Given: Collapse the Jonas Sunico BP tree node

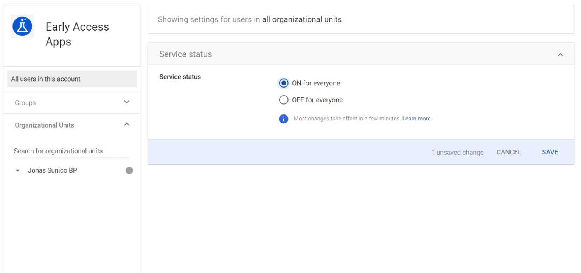Looking at the screenshot, I should coord(17,170).
